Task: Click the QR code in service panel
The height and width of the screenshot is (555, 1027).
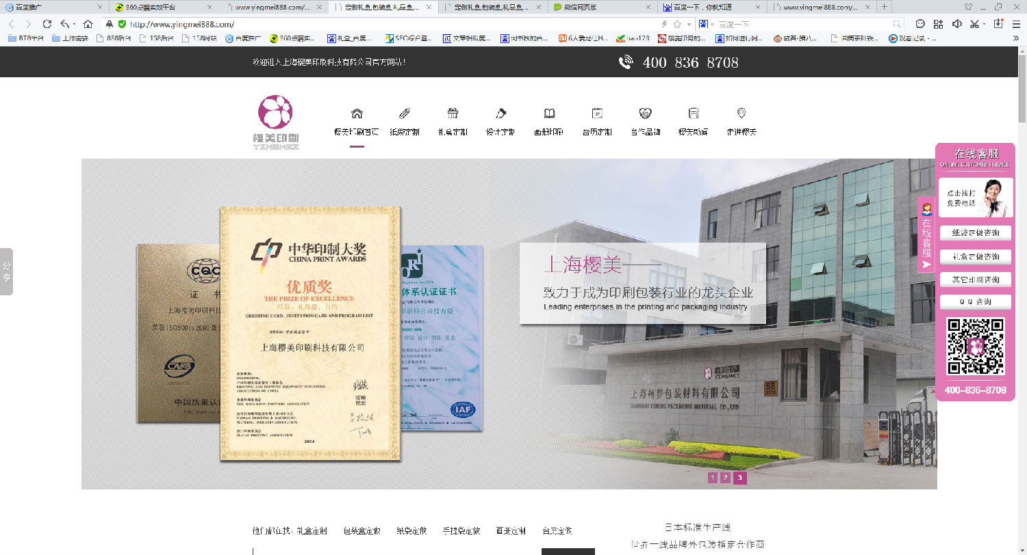Action: tap(975, 347)
